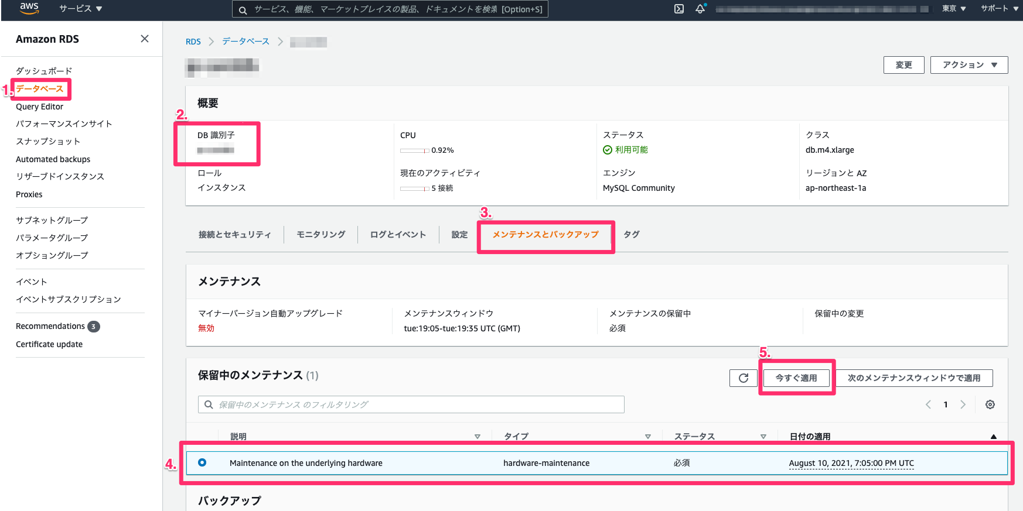Close the Amazon RDS sidebar panel
This screenshot has width=1023, height=511.
pos(145,39)
